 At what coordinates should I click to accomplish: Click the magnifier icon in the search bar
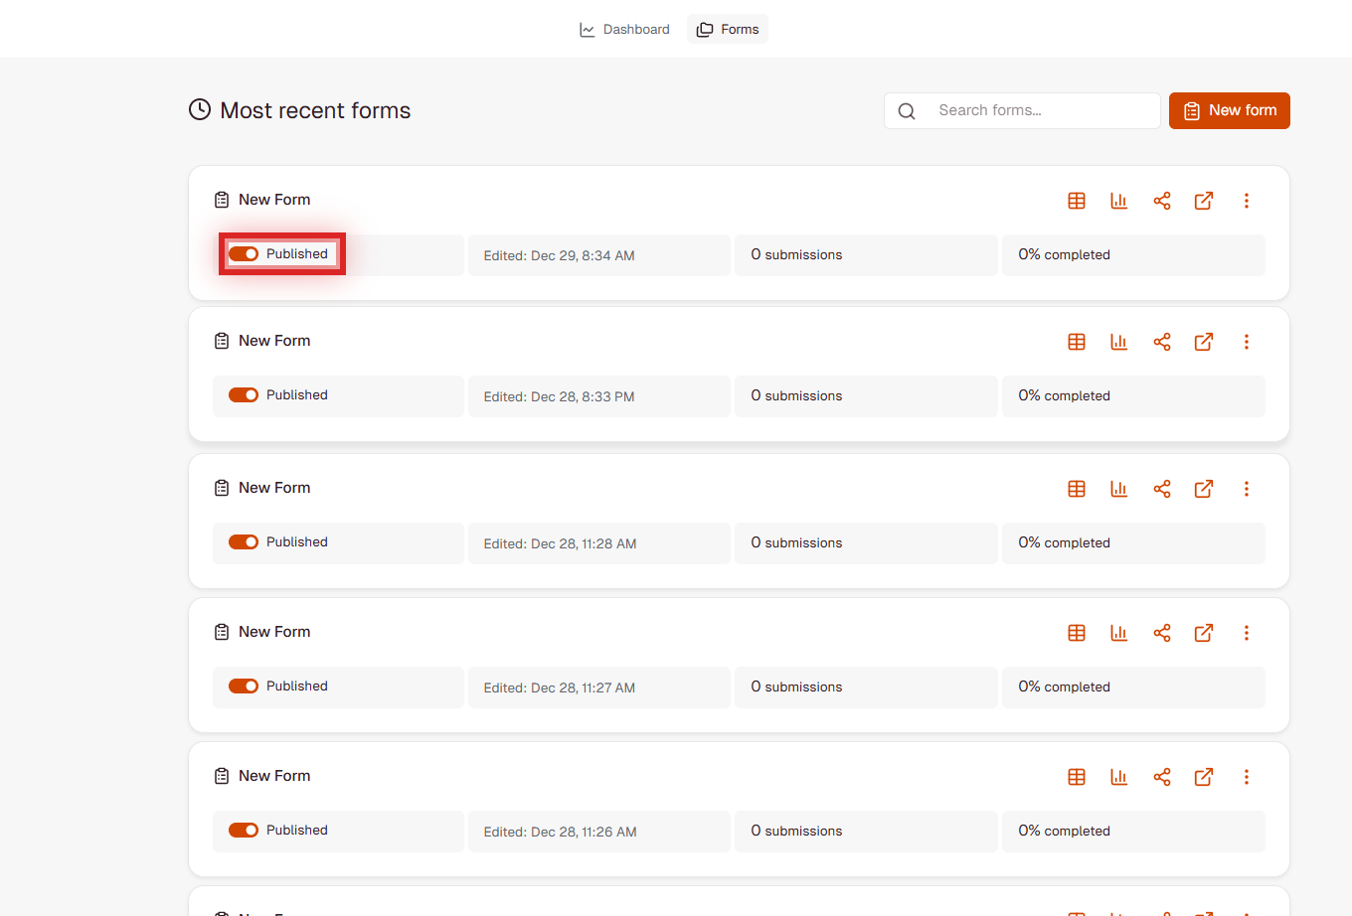(906, 110)
